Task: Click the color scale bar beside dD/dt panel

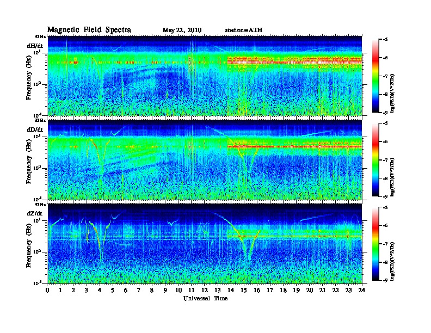Action: point(375,160)
